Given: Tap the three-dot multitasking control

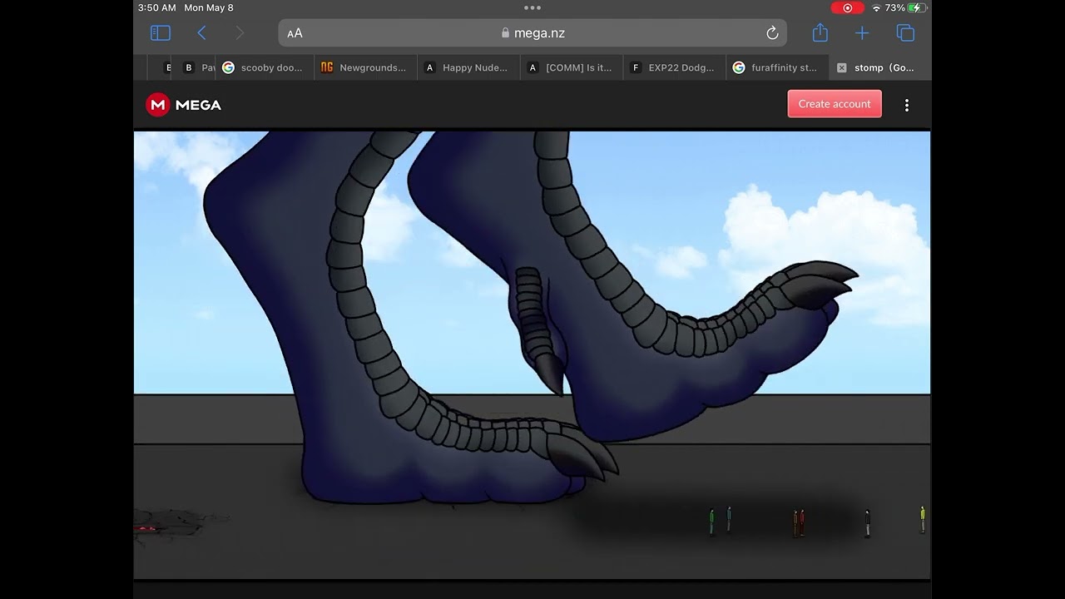Looking at the screenshot, I should tap(532, 7).
